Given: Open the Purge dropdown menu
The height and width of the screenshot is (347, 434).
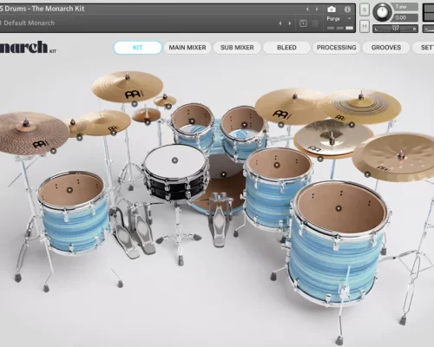Looking at the screenshot, I should 339,19.
